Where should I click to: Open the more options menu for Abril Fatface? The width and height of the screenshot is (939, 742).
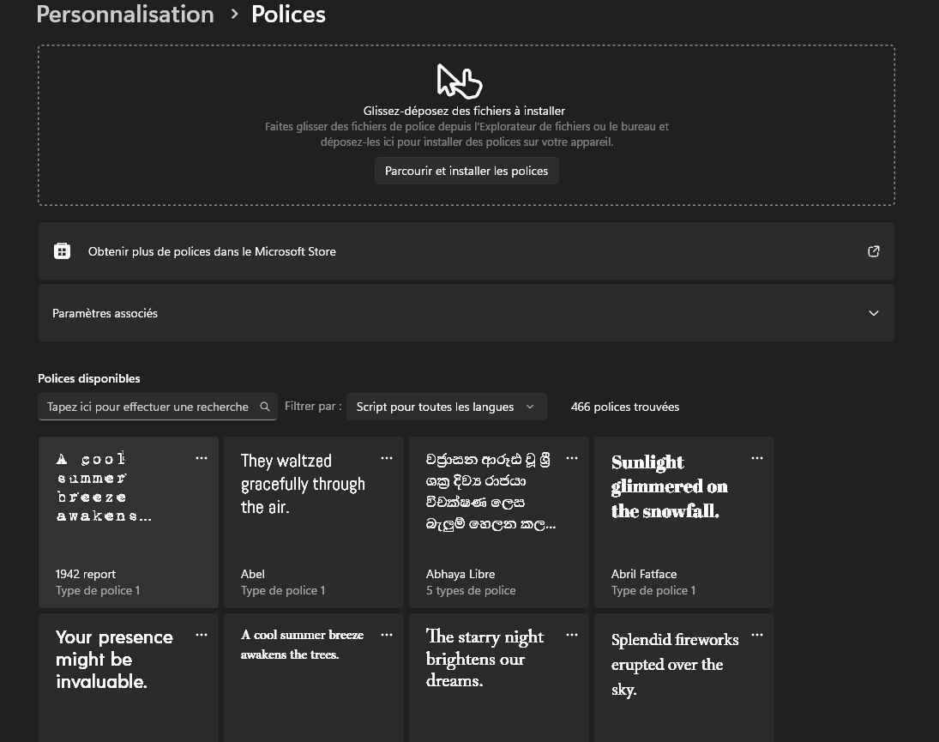click(x=757, y=459)
